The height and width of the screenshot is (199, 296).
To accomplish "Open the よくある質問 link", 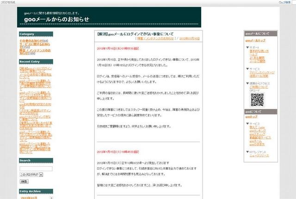I will tap(257, 58).
